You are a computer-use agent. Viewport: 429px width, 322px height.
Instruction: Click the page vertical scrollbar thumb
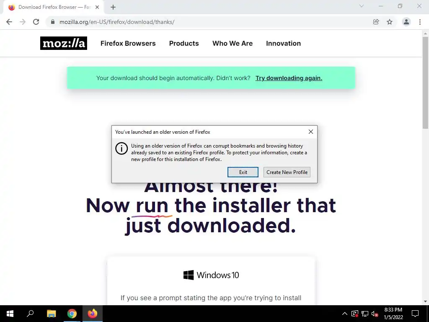[x=425, y=82]
